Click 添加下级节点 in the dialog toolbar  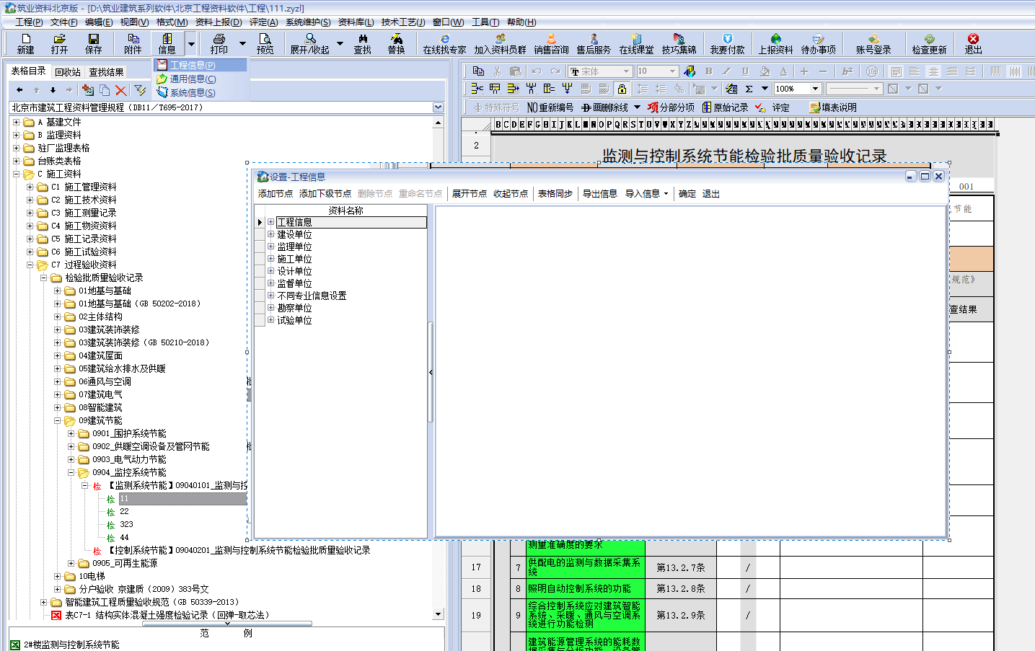click(x=325, y=194)
